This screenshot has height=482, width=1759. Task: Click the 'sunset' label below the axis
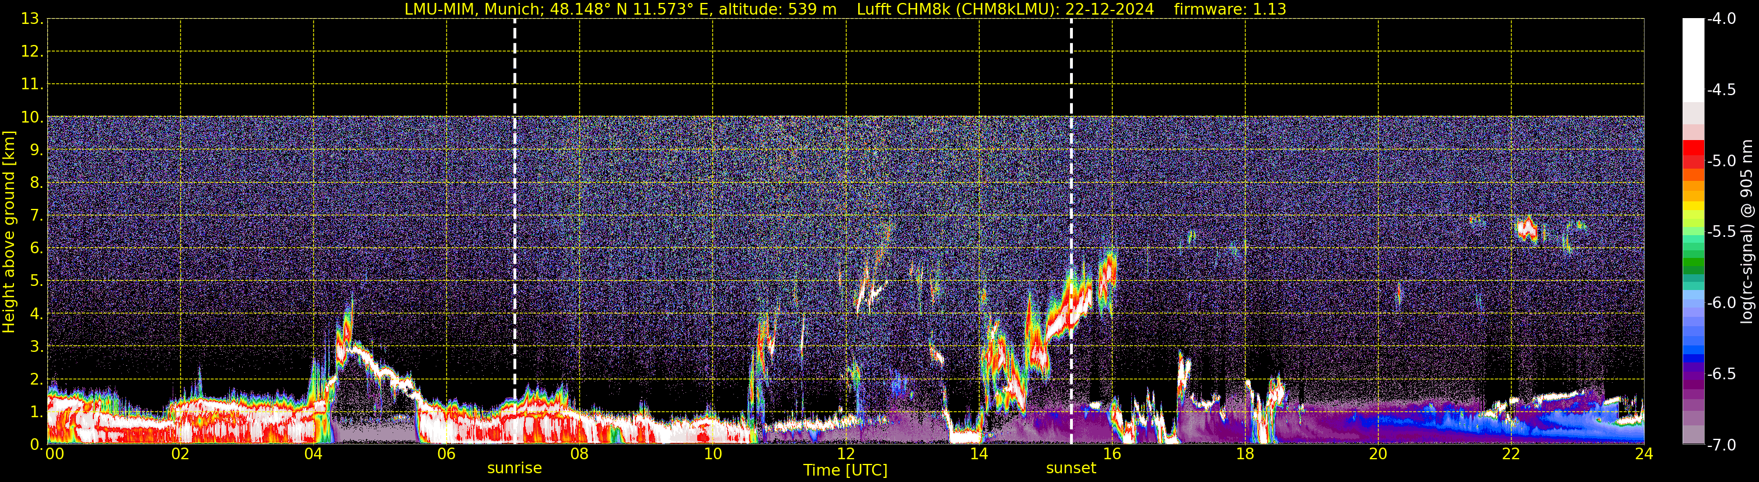(x=1071, y=469)
